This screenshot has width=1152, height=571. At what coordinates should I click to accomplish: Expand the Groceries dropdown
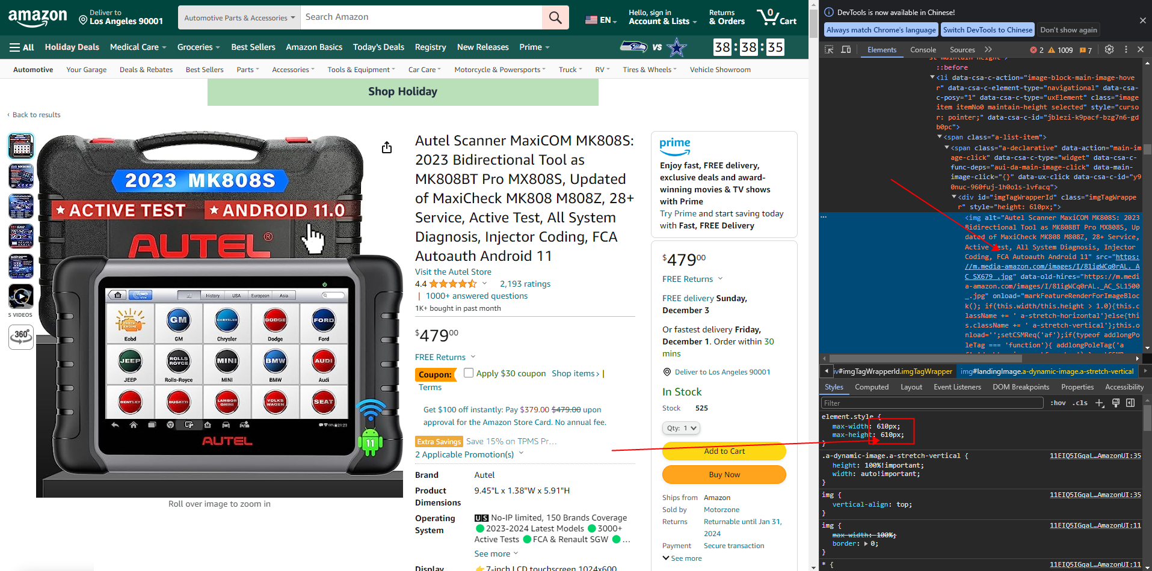(x=199, y=47)
